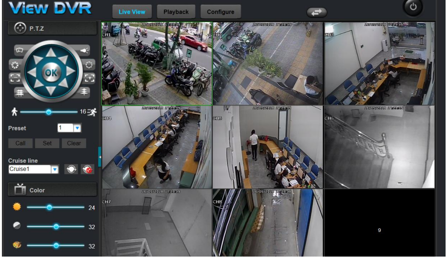Collapse the left sidebar handle
447x258 pixels.
(x=100, y=157)
